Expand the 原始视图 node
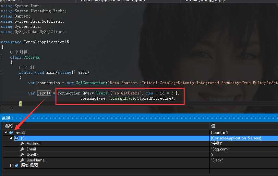 click(x=11, y=166)
